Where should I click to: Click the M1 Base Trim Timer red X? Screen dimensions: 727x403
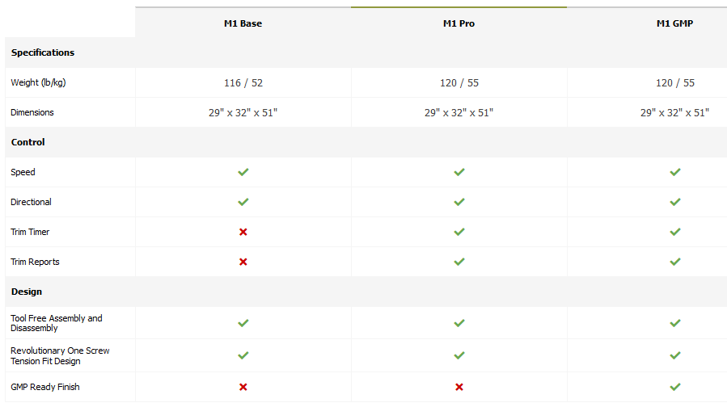[243, 232]
